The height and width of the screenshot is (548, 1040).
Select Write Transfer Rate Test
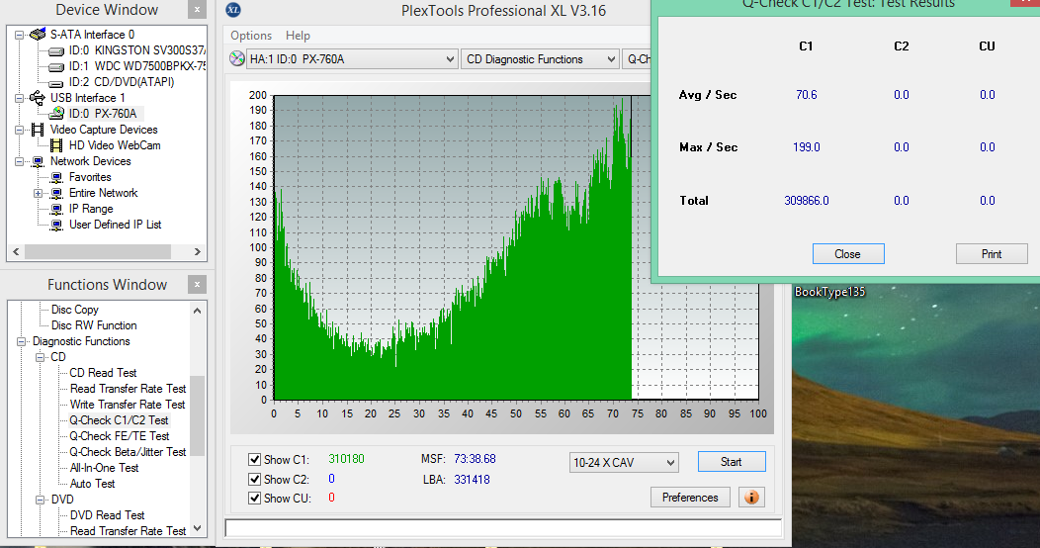[128, 405]
